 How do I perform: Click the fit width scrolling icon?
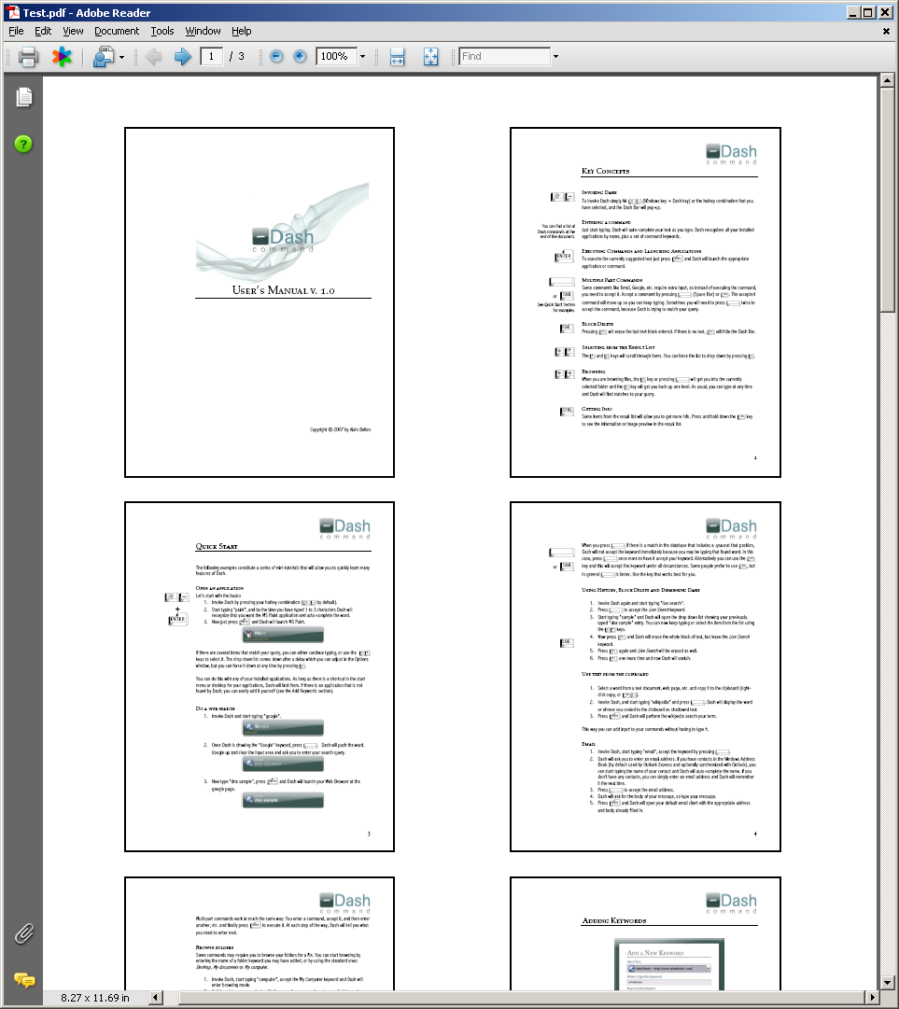point(397,57)
